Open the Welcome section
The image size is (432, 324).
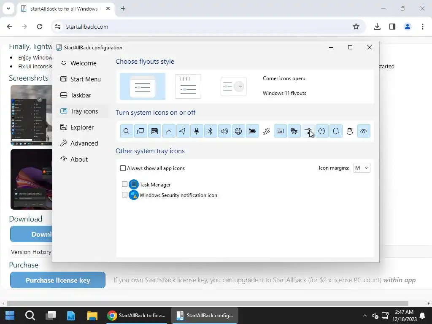83,63
